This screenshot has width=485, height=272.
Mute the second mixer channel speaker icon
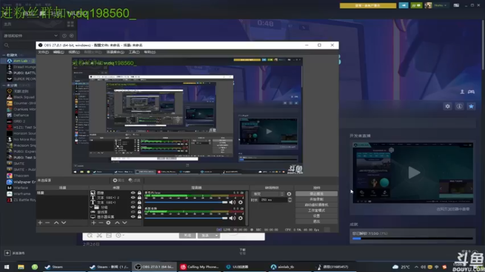coord(232,218)
